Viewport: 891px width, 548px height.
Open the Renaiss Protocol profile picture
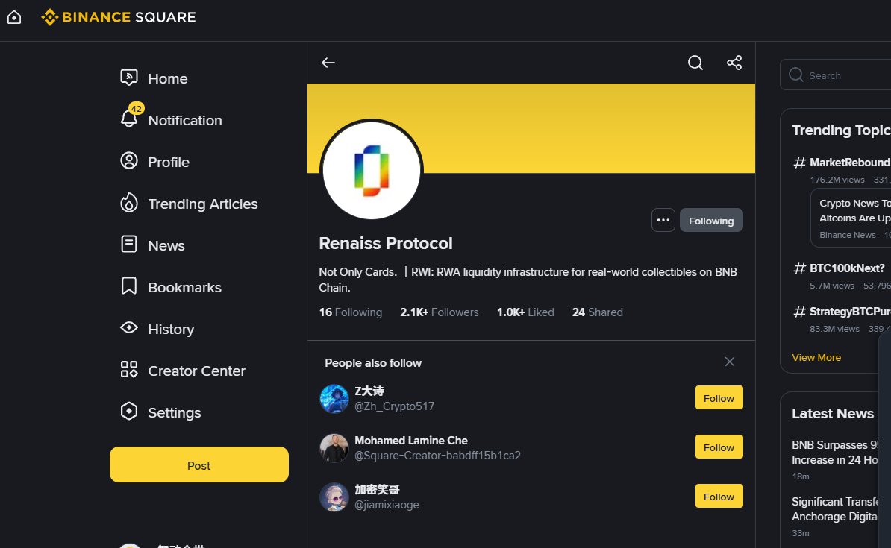click(372, 170)
